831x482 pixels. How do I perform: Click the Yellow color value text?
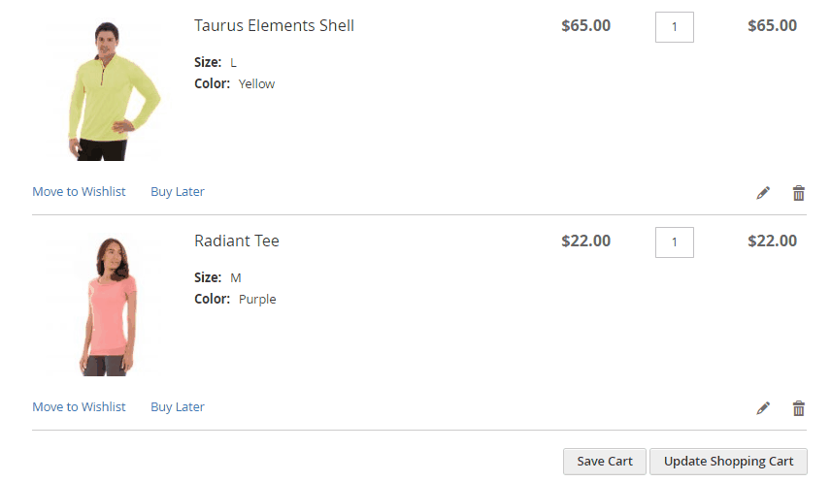[256, 84]
